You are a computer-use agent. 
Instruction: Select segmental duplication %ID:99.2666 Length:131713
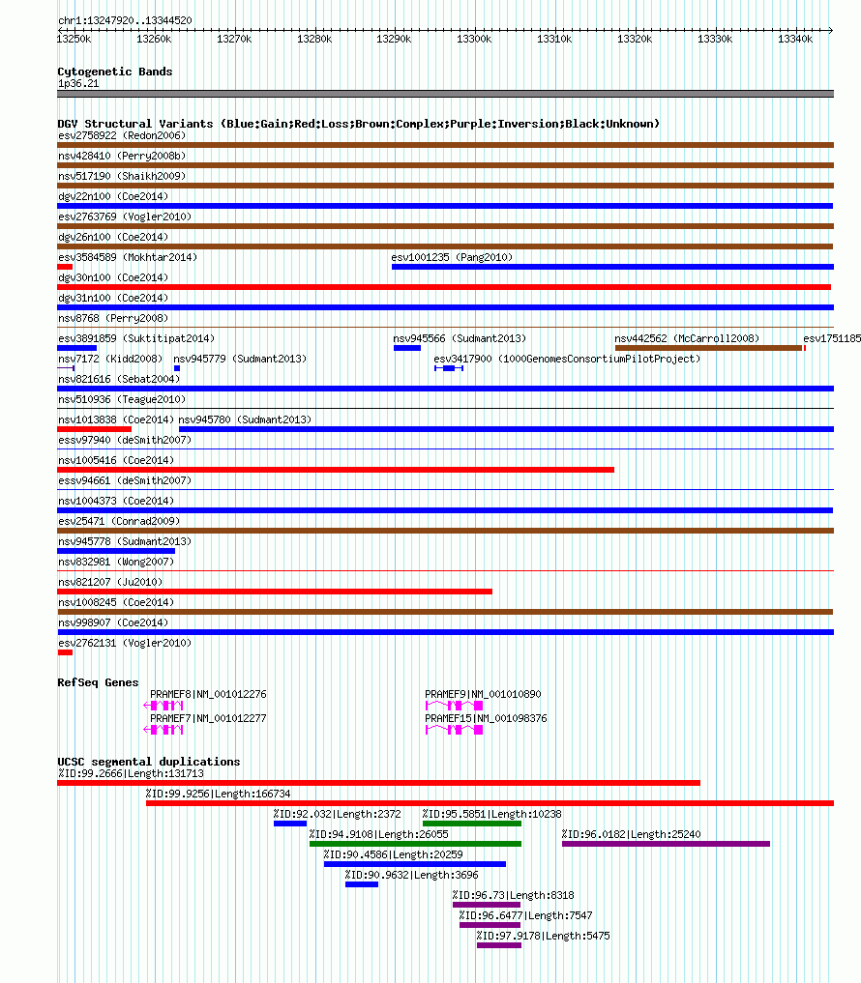click(378, 782)
